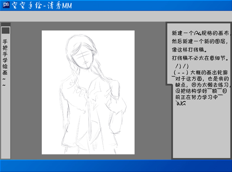The height and width of the screenshot is (172, 232).
Task: Click the blue bar along the bottom edge
Action: [116, 166]
